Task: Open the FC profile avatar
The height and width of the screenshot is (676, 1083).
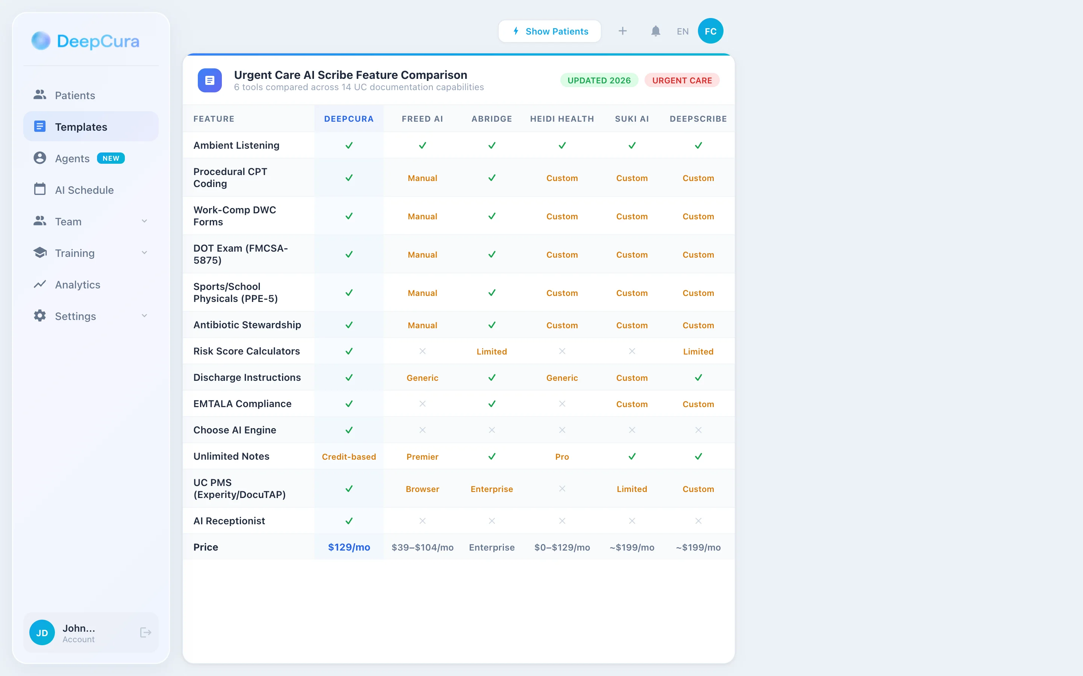Action: coord(710,31)
